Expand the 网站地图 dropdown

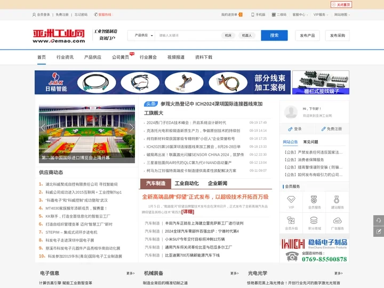pos(342,15)
